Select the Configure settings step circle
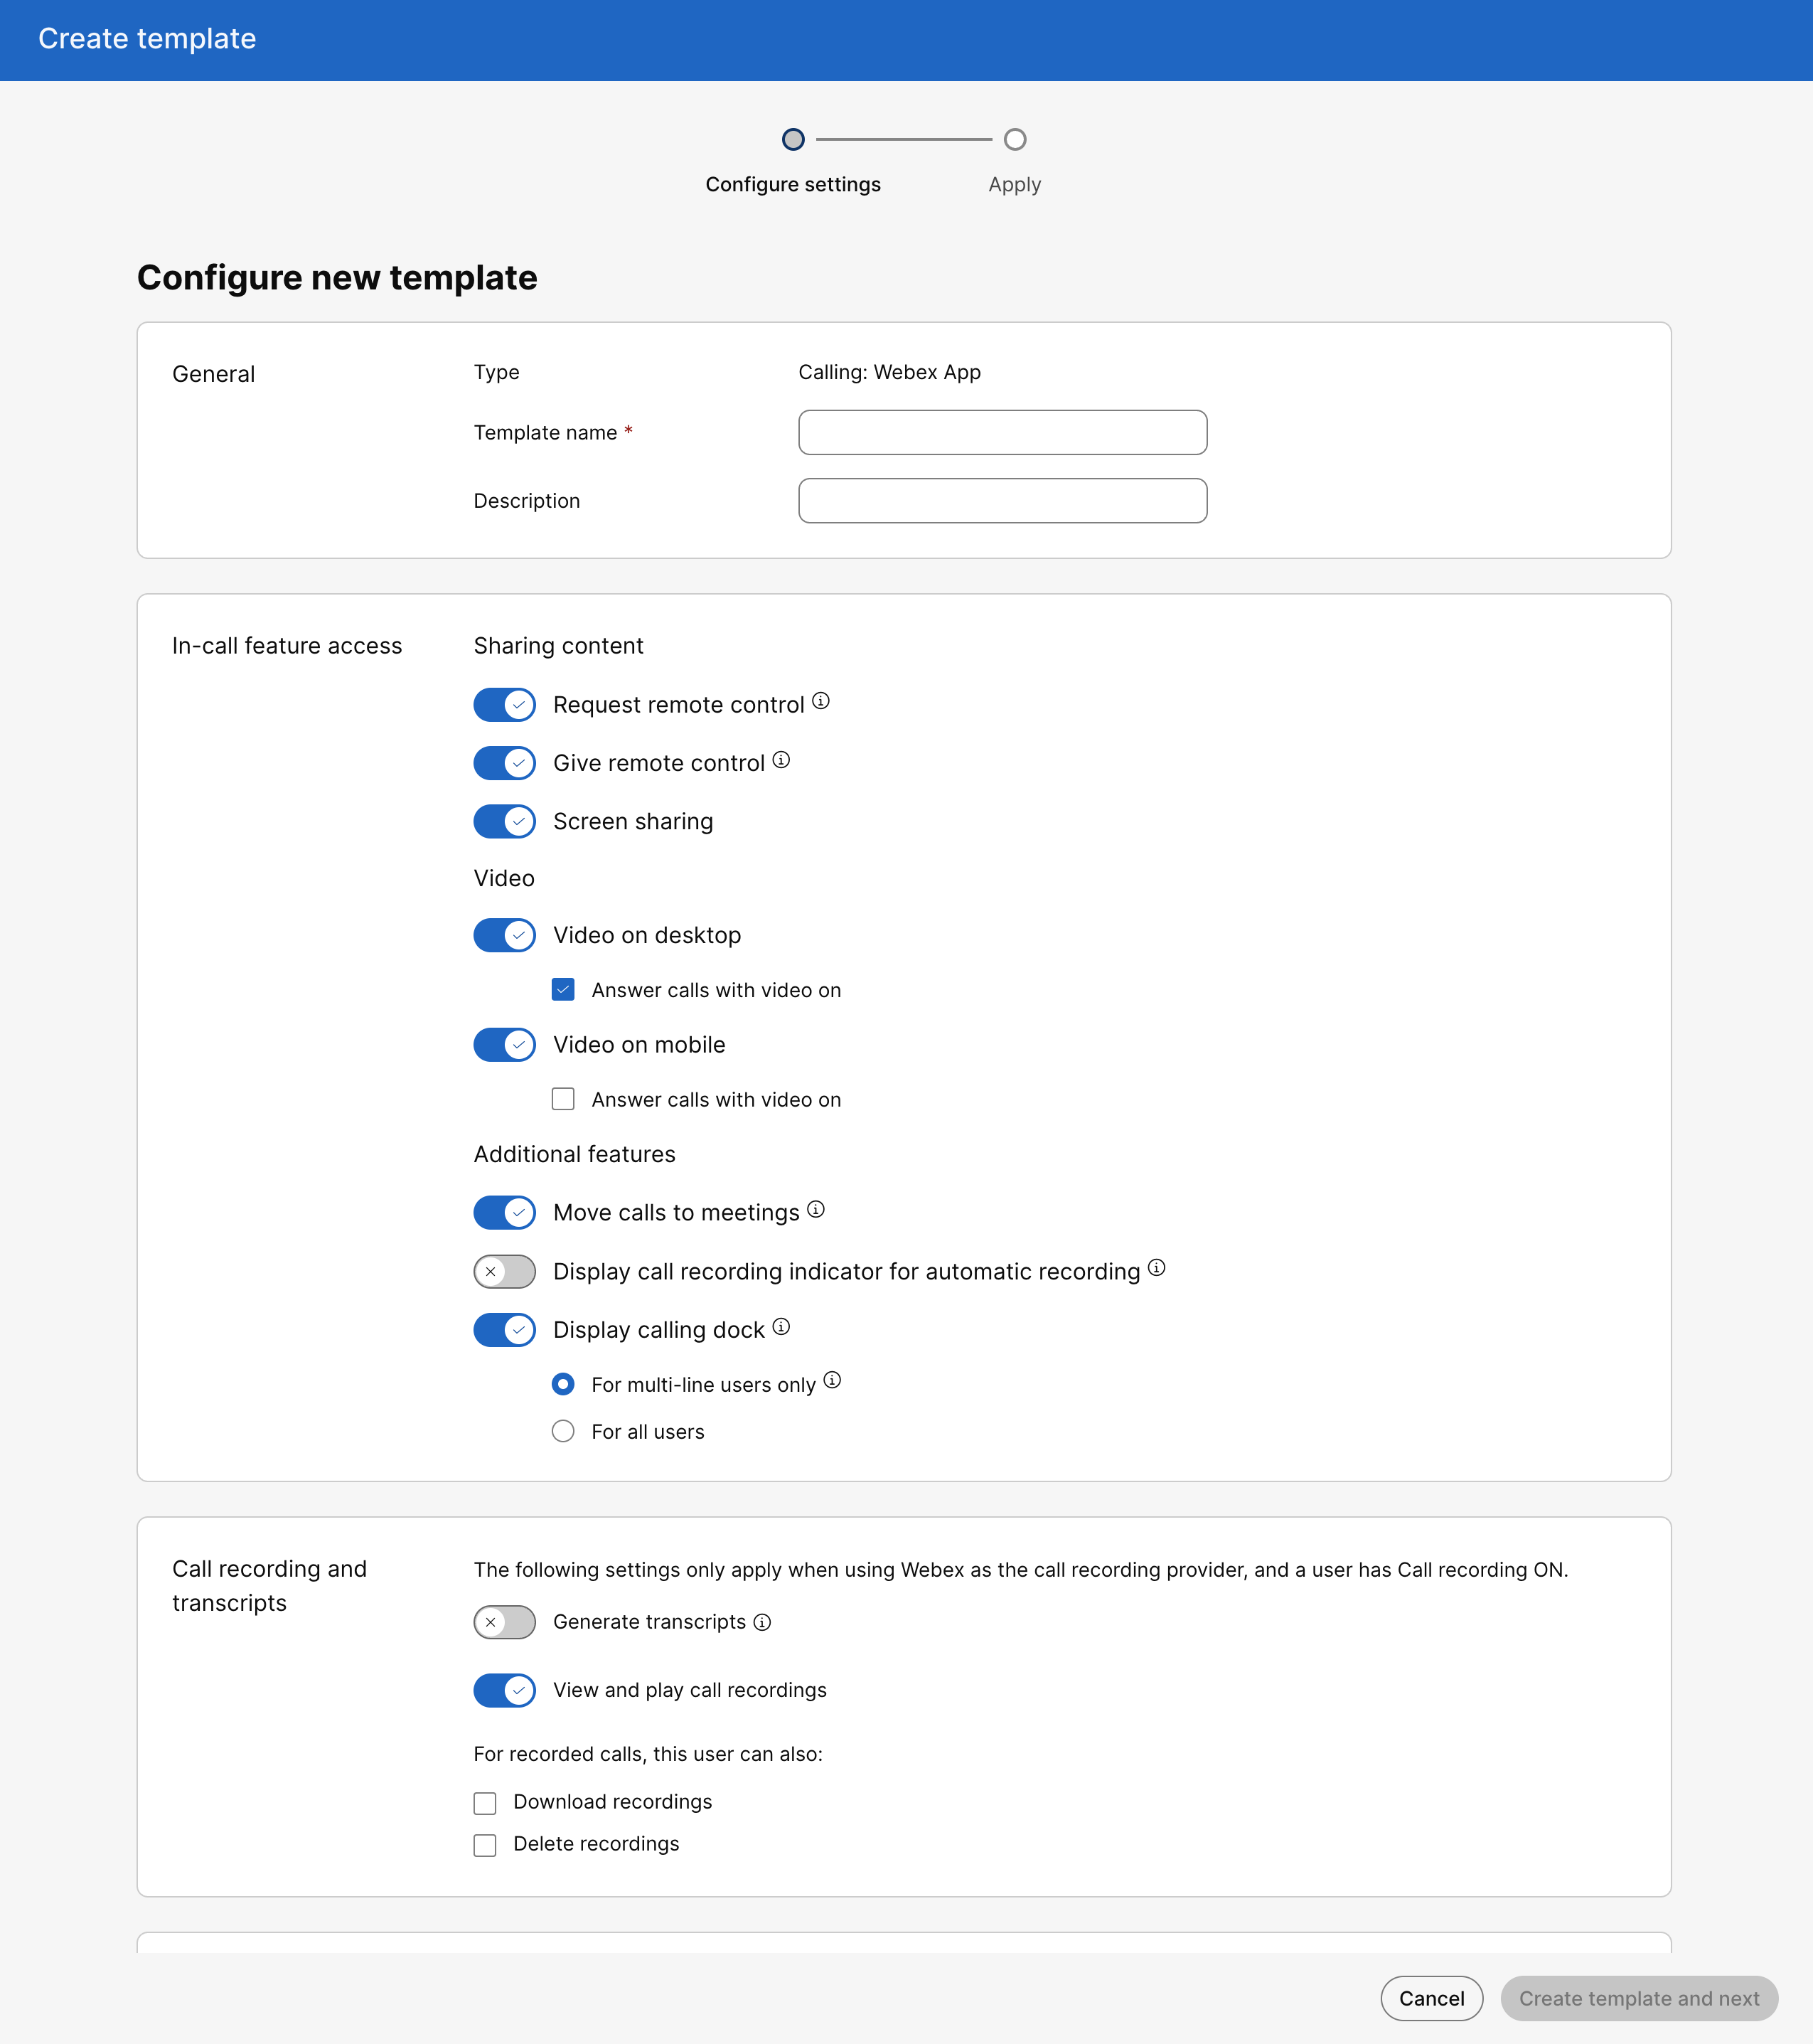The height and width of the screenshot is (2044, 1813). pyautogui.click(x=793, y=140)
